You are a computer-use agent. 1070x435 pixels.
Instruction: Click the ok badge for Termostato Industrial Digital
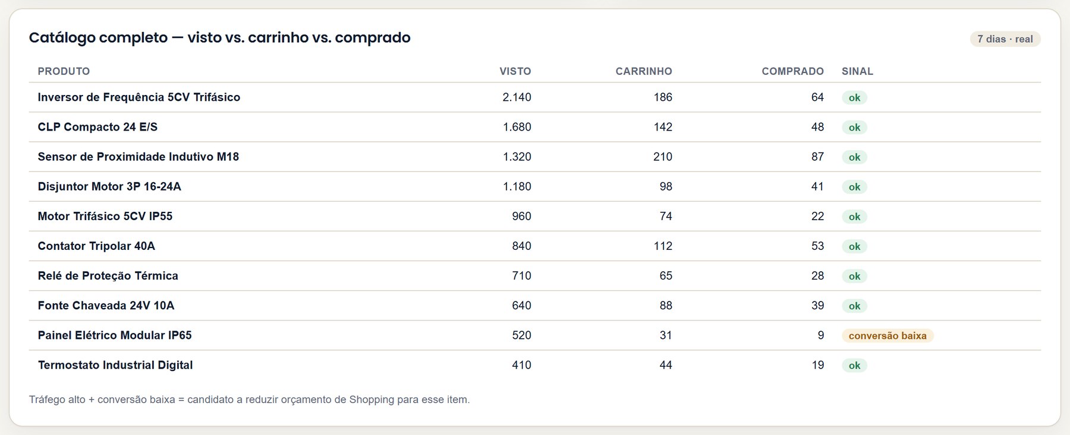[854, 366]
